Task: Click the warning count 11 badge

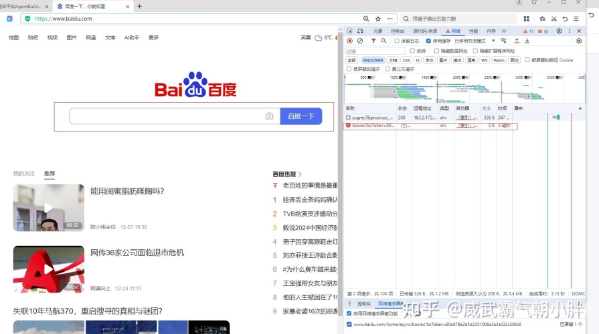Action: tap(528, 31)
